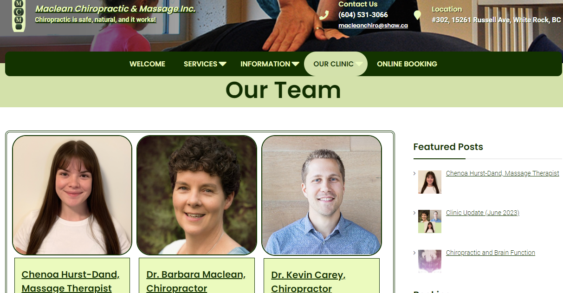Click the chevron bullet beside Brain Function post
Viewport: 563px width, 293px height.
(x=414, y=253)
